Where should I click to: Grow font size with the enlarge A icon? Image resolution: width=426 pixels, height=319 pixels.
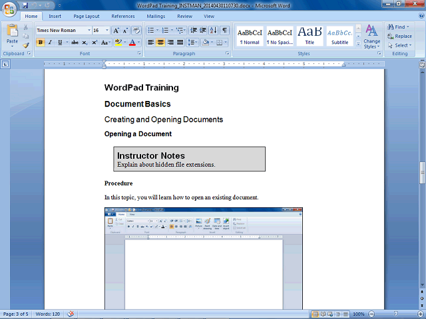(116, 31)
